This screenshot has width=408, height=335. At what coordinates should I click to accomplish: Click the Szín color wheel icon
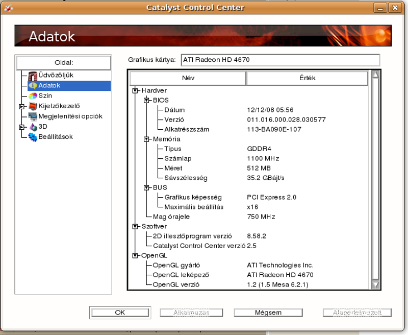coord(33,96)
